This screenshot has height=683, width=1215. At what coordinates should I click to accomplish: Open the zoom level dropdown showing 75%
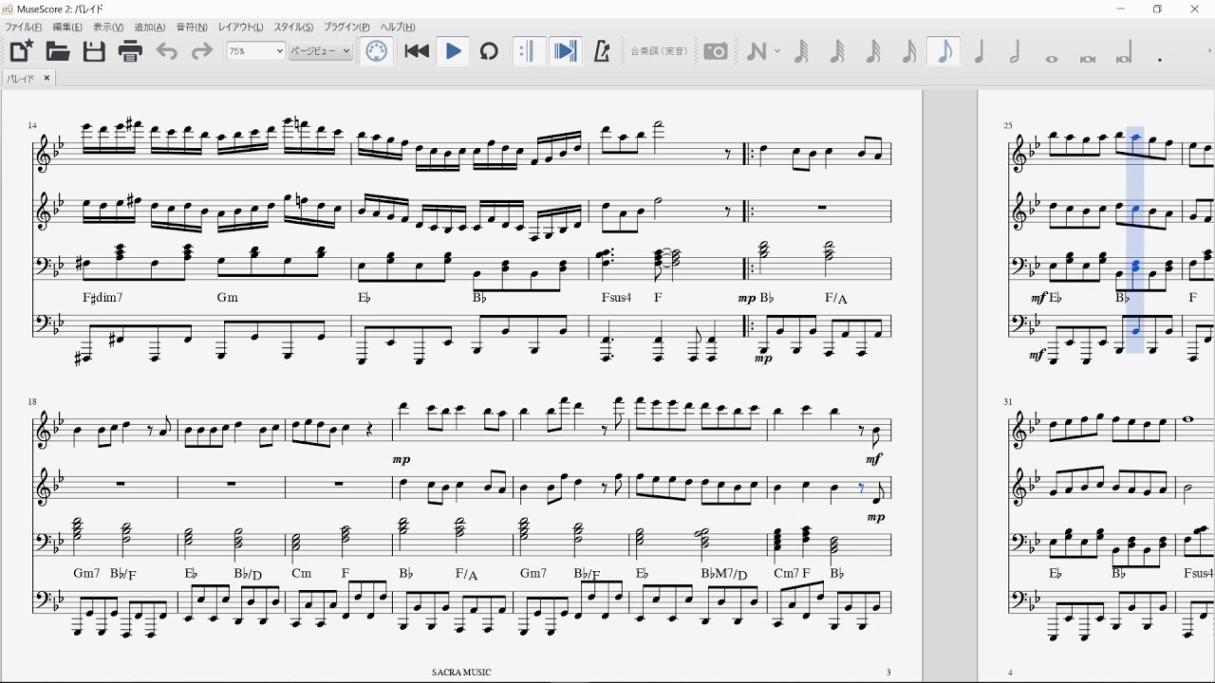click(256, 51)
